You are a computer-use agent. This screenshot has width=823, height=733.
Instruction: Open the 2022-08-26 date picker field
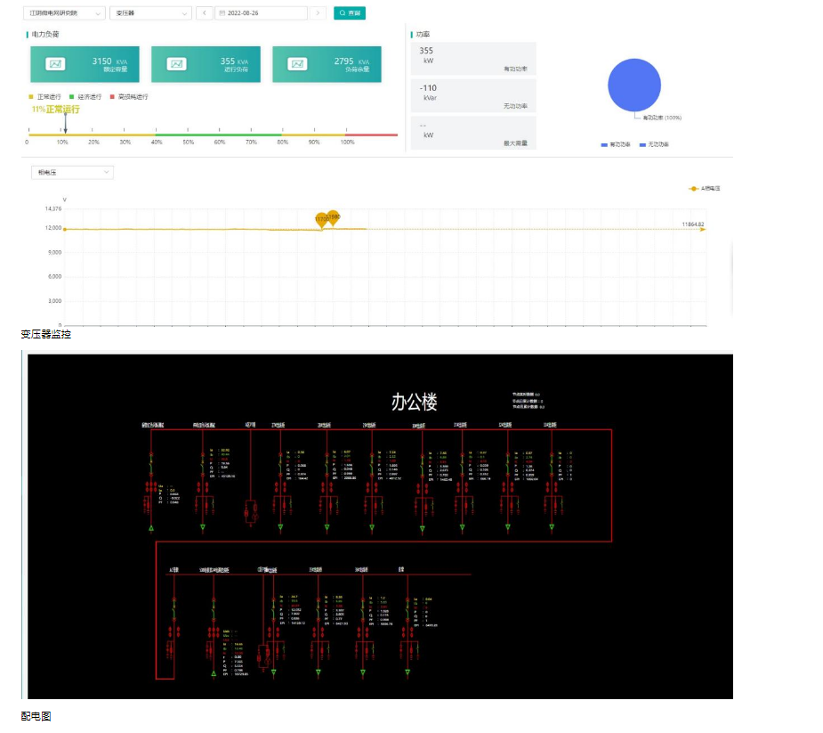coord(261,13)
